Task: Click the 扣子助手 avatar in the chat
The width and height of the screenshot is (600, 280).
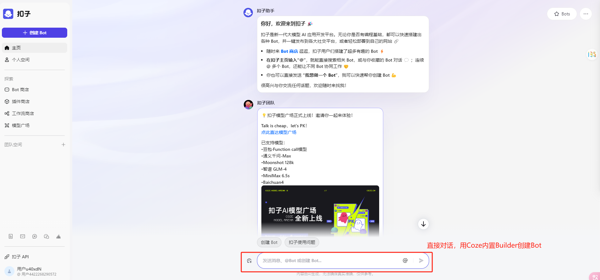Action: click(x=248, y=13)
